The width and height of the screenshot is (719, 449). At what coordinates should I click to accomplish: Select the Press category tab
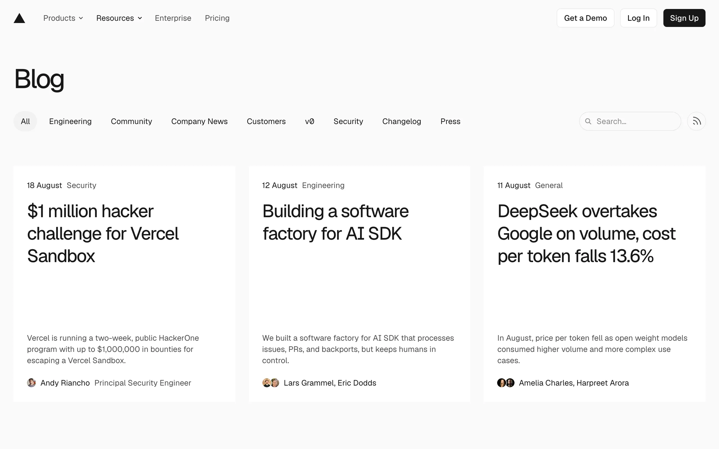pyautogui.click(x=450, y=121)
